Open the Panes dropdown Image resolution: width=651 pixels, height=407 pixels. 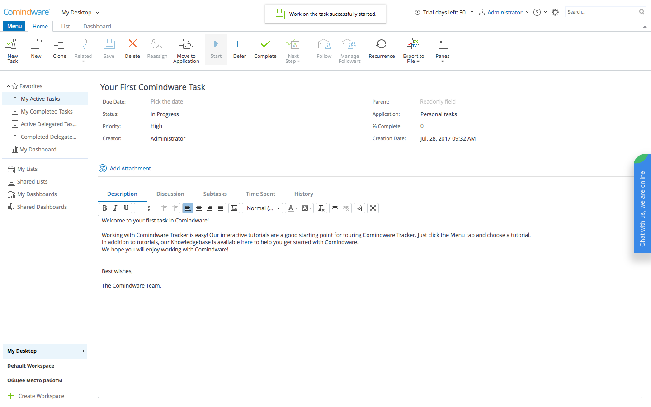tap(443, 50)
